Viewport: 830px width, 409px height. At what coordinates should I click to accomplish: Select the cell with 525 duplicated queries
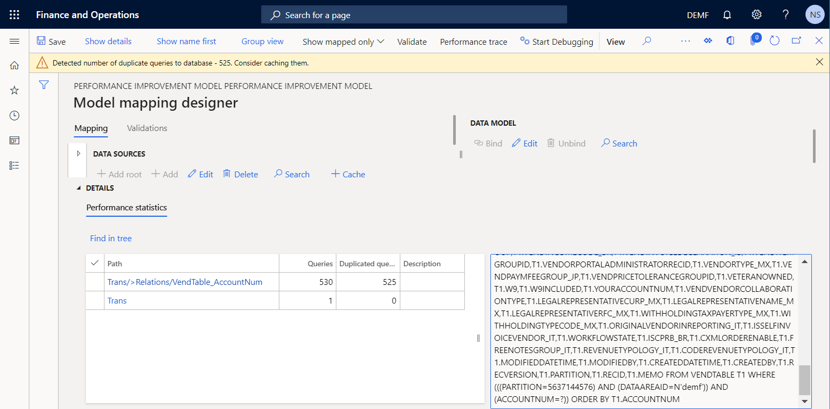pyautogui.click(x=368, y=282)
